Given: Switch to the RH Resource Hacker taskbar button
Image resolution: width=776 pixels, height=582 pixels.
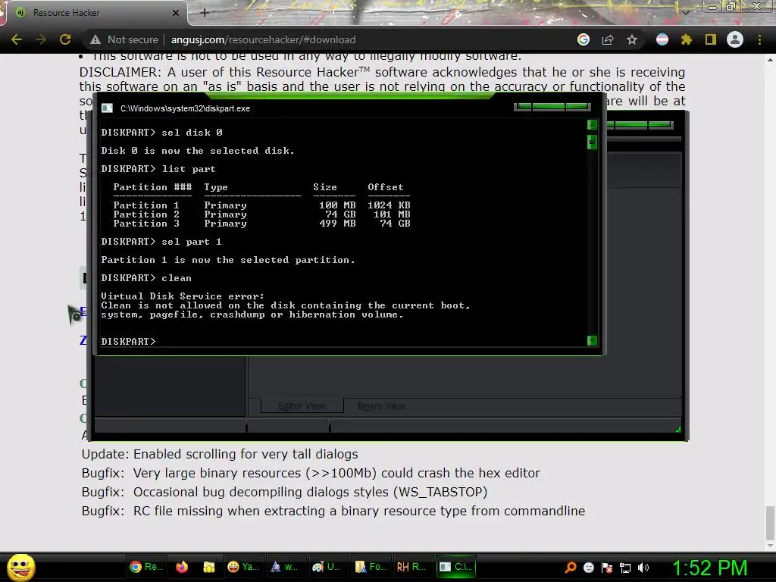Looking at the screenshot, I should tap(411, 567).
